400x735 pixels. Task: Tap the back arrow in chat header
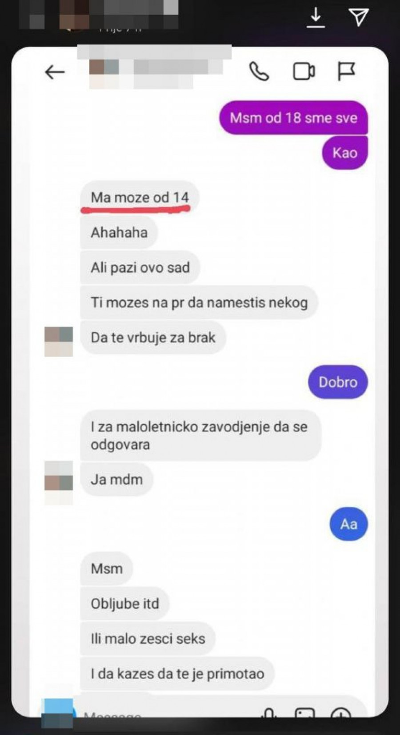[x=55, y=72]
